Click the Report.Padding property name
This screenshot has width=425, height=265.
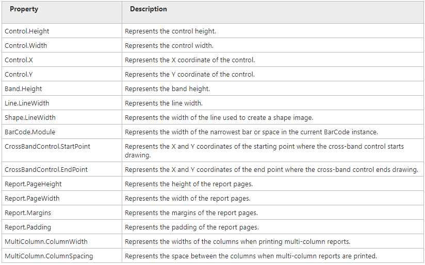point(28,227)
